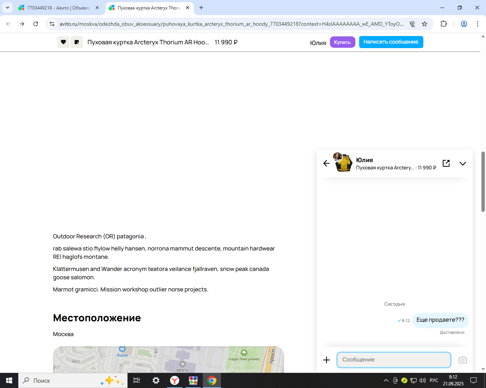Image resolution: width=486 pixels, height=388 pixels.
Task: Open Settings gear from the taskbar
Action: (156, 380)
